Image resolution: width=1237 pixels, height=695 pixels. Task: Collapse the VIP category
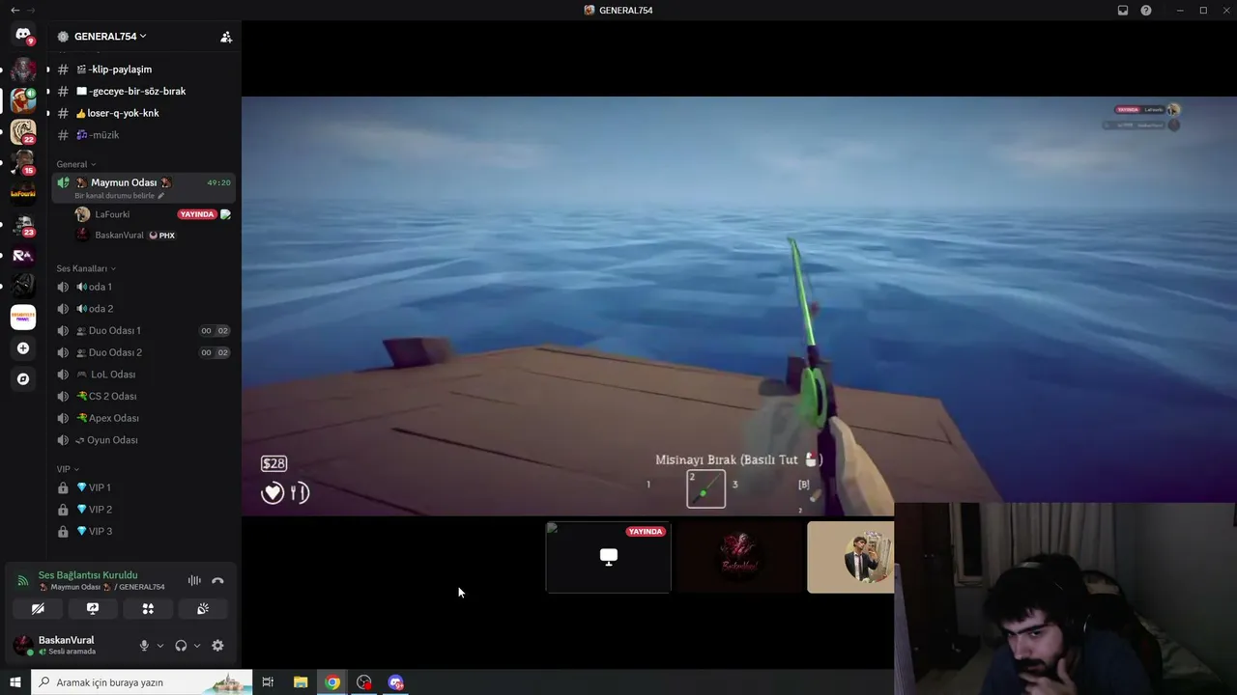click(x=68, y=469)
